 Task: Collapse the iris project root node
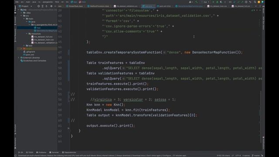19,10
